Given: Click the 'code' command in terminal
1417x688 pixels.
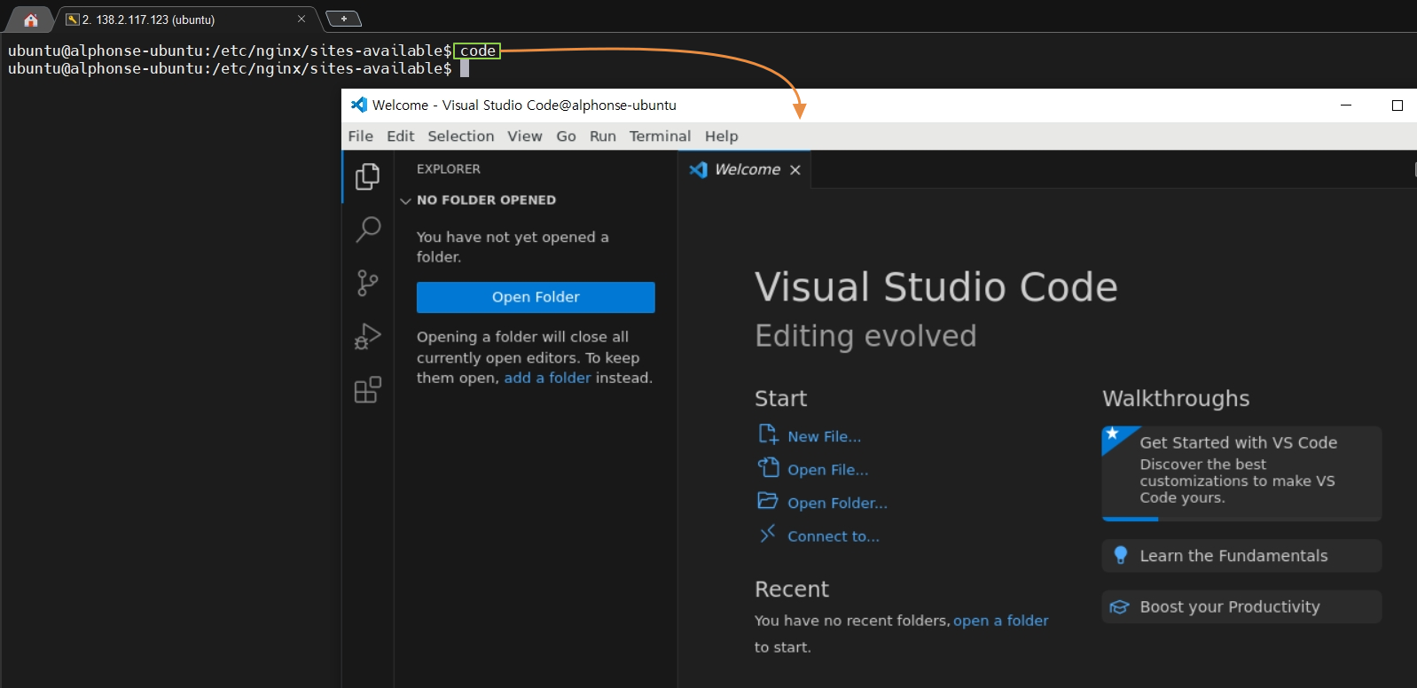Looking at the screenshot, I should [x=478, y=51].
